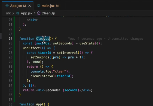
Task: Click the setSeconds state setter on line 25
Action: click(x=62, y=43)
